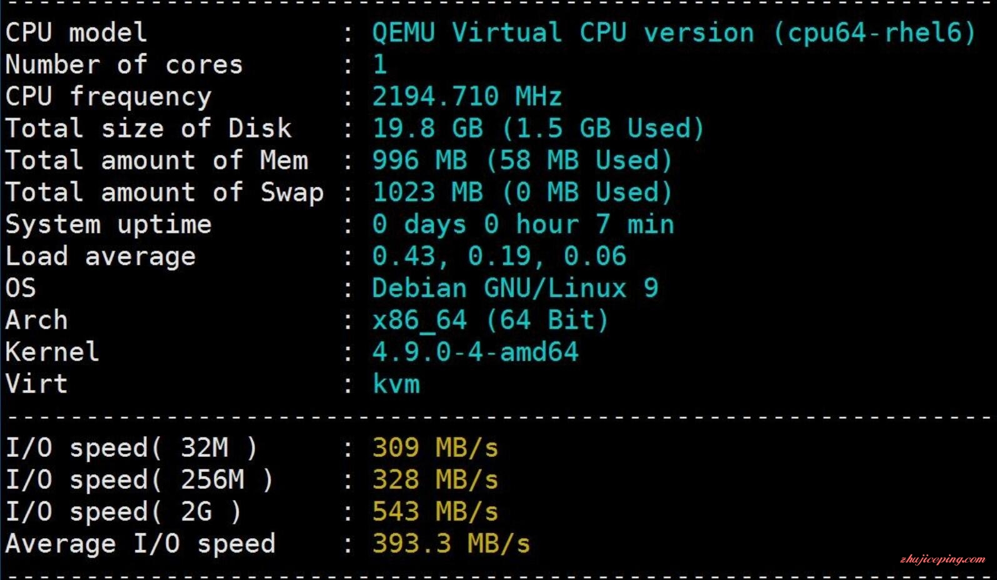
Task: Click the kernel version 4.9.0-4-amd64
Action: pyautogui.click(x=475, y=352)
